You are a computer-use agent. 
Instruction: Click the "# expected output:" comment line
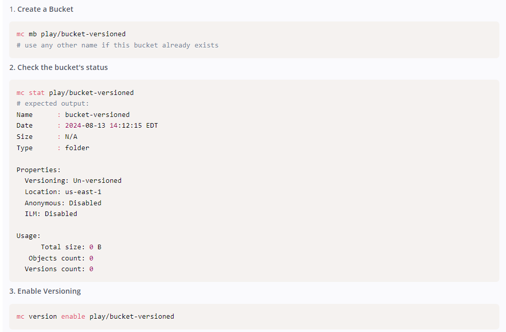(x=53, y=104)
